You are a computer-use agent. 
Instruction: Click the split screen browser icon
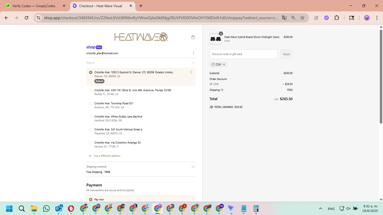(352, 18)
